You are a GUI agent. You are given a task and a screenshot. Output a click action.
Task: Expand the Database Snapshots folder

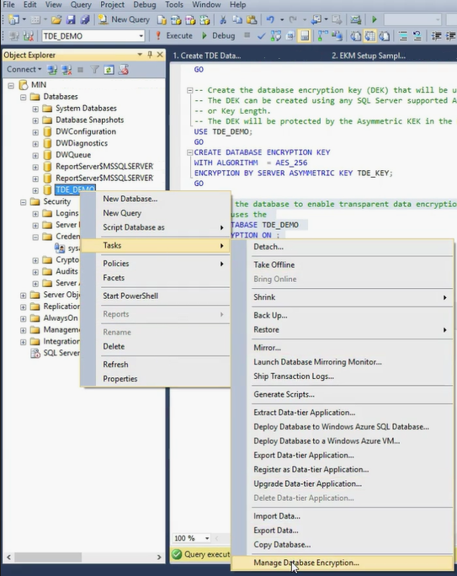click(x=35, y=120)
